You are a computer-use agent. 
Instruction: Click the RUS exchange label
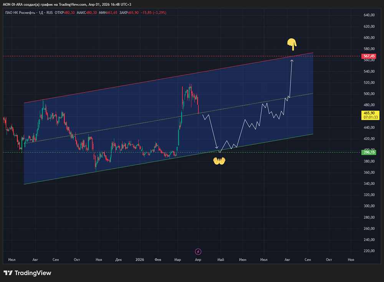click(x=50, y=13)
